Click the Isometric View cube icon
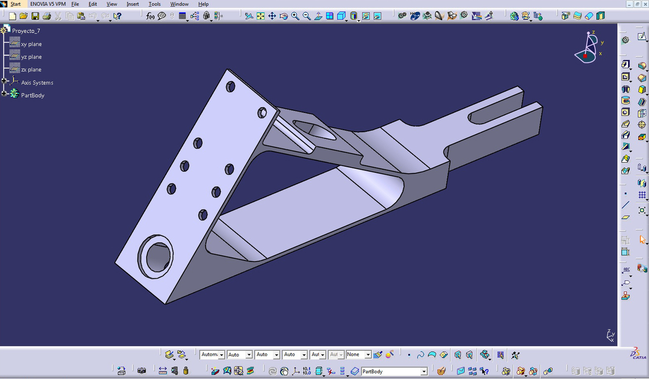Screen dimensions: 649x379 [341, 16]
